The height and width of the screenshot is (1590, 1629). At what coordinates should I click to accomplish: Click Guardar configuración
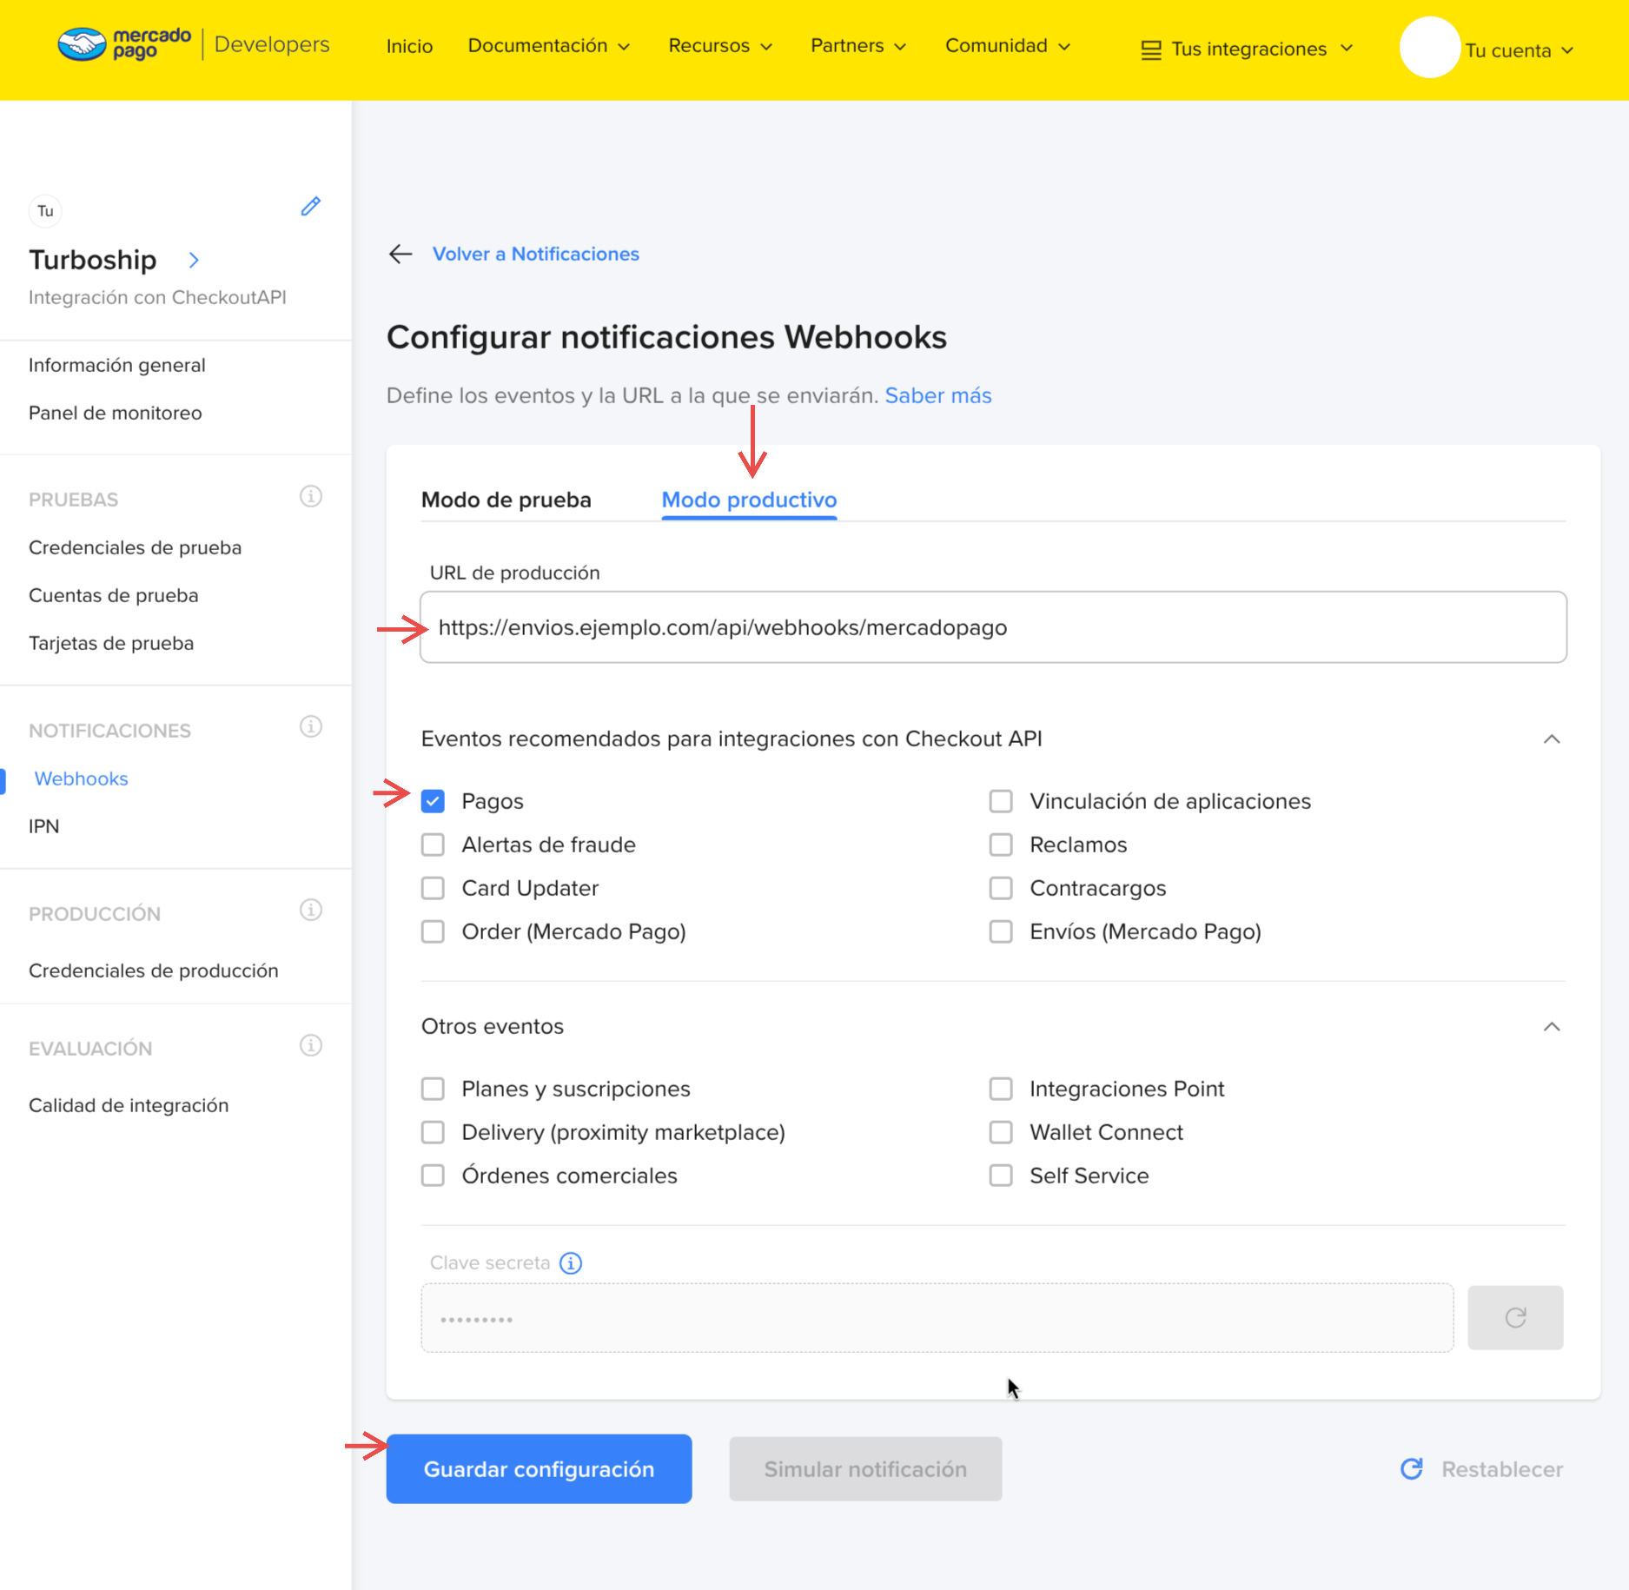click(x=539, y=1468)
